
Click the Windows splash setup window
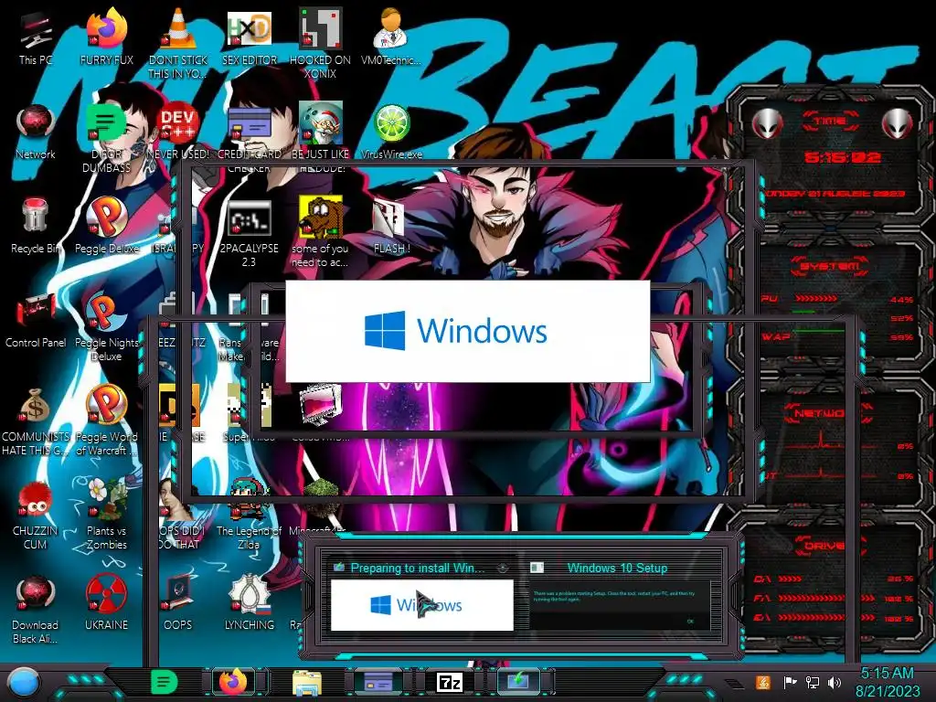coord(467,331)
